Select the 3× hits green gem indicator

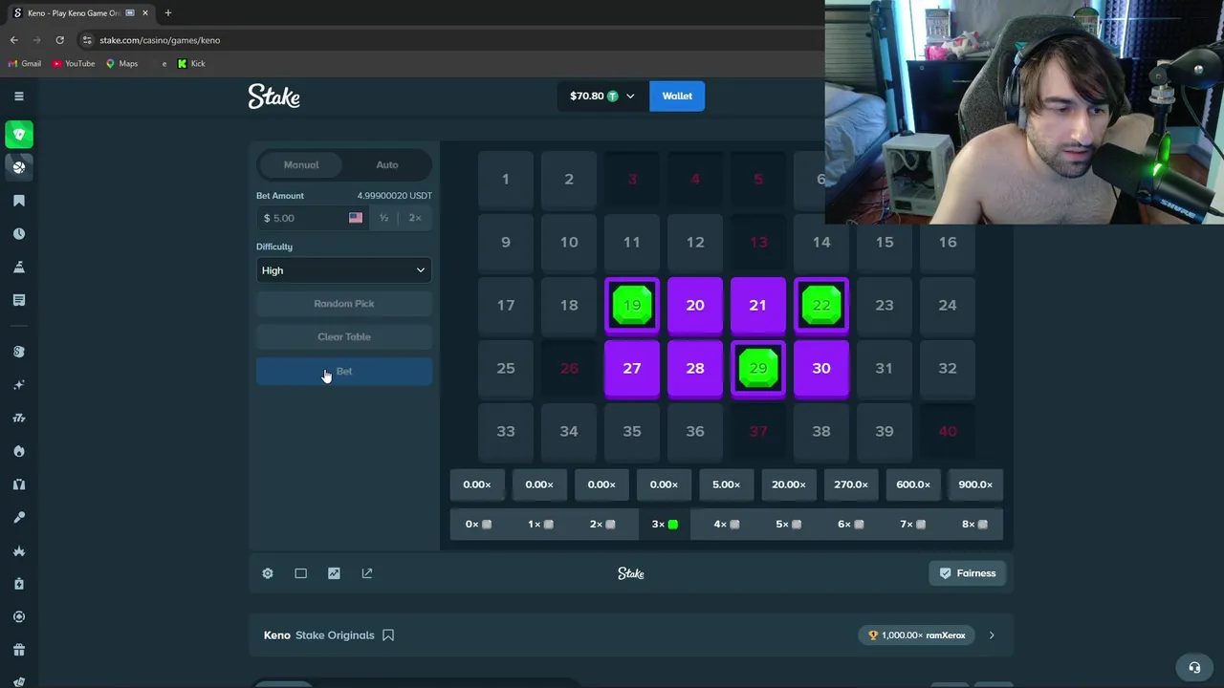click(x=665, y=524)
